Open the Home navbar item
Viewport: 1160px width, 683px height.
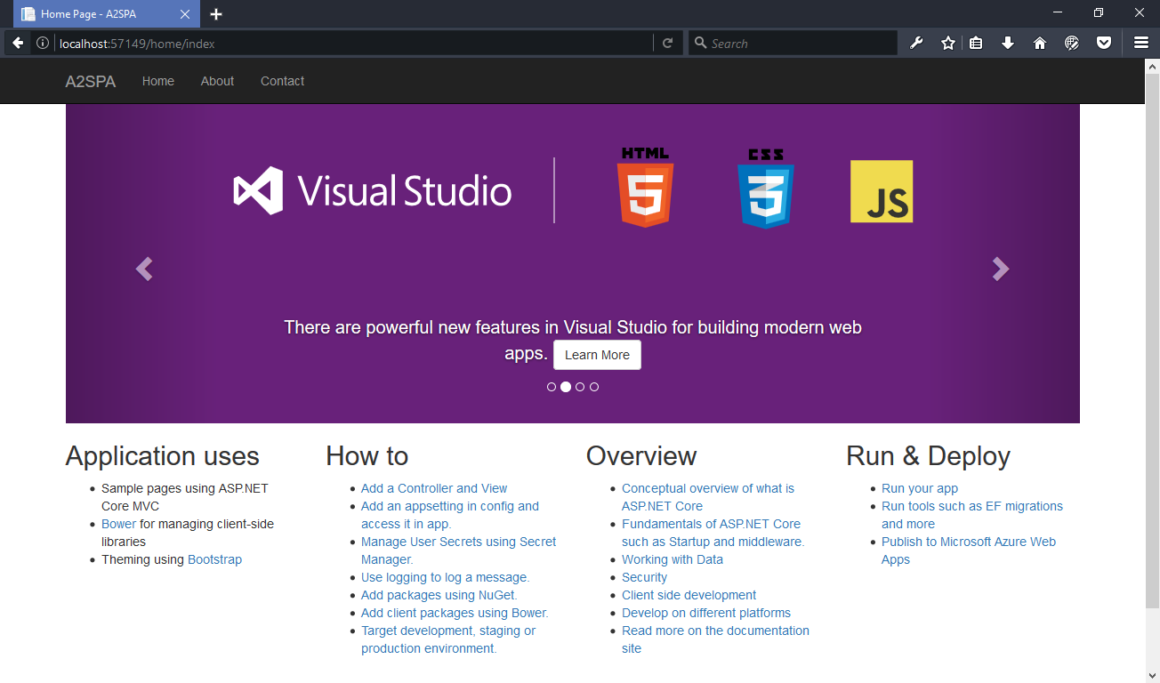[158, 81]
